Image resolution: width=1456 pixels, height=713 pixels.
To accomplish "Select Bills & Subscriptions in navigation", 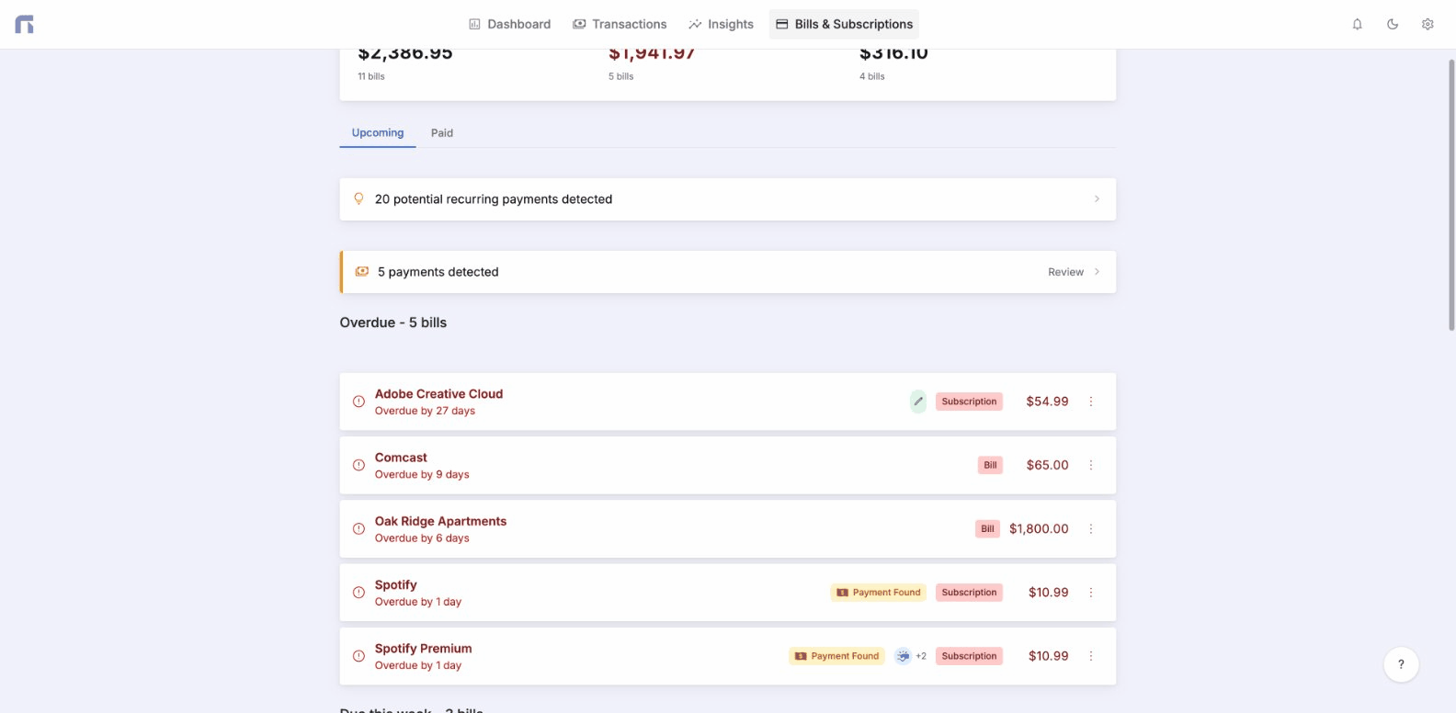I will click(x=844, y=24).
